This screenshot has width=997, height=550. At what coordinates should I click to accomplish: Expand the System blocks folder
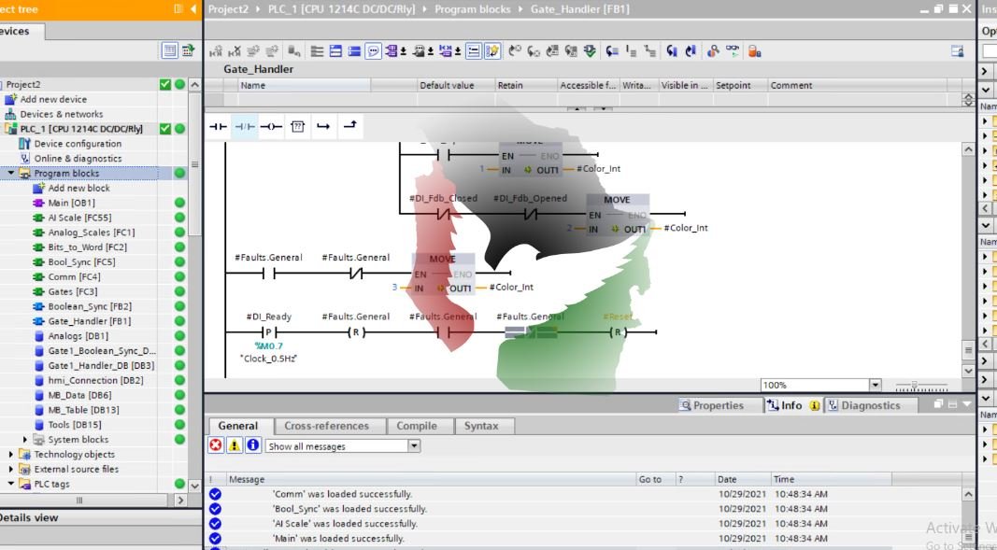pos(26,440)
